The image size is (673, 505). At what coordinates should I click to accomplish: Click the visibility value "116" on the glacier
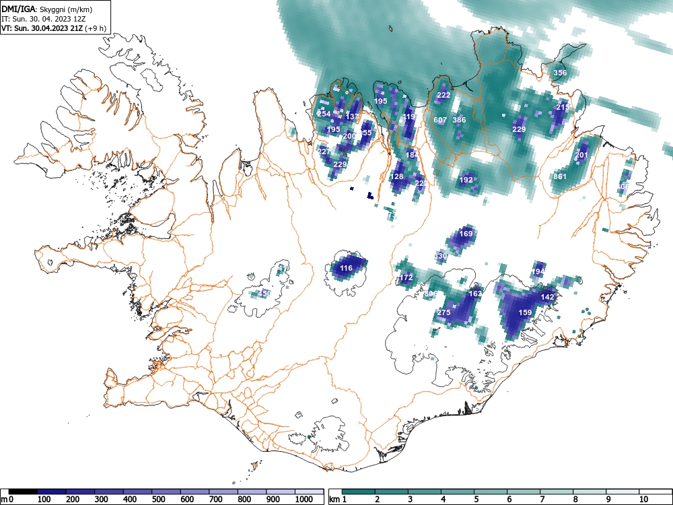pos(346,268)
